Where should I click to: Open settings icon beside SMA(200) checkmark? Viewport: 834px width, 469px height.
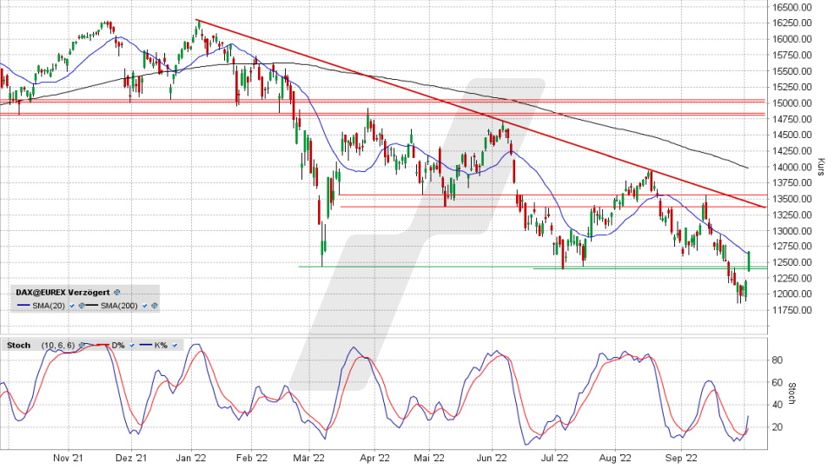coord(155,306)
